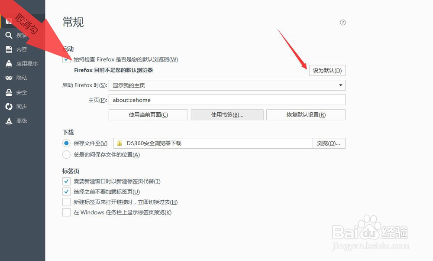Open the 应用程序 settings section

coord(27,64)
